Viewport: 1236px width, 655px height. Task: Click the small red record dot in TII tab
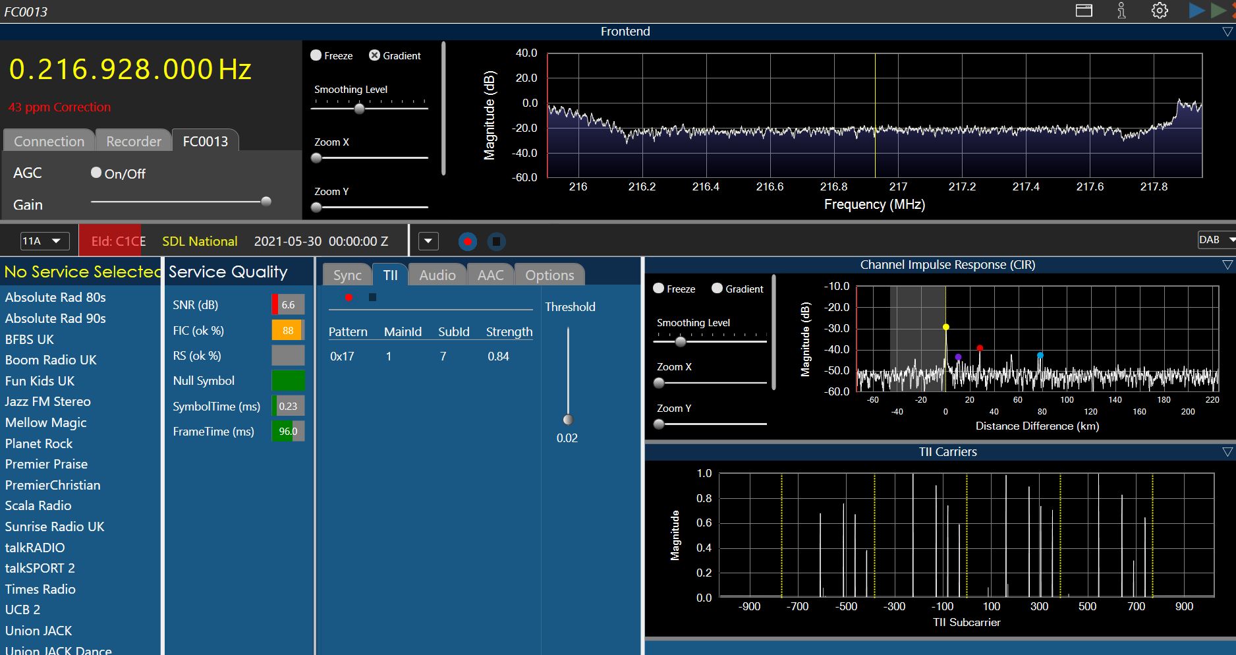[349, 297]
